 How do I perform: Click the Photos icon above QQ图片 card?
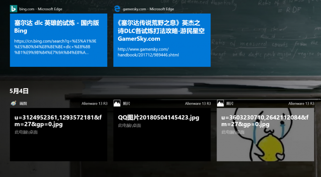pos(117,103)
